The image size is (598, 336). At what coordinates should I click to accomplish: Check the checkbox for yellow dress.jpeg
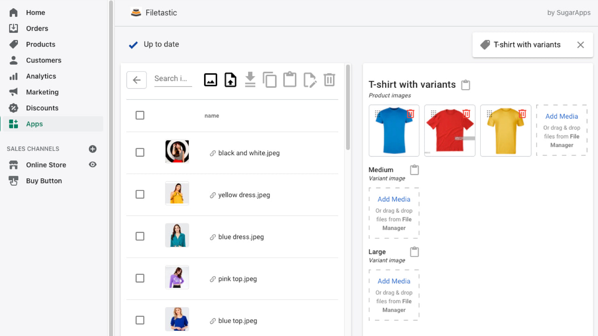point(140,194)
